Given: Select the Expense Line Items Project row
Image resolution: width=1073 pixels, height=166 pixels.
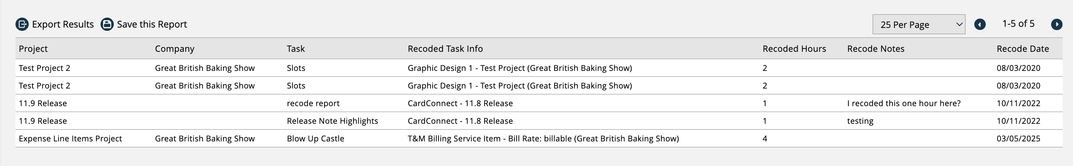Looking at the screenshot, I should 70,138.
